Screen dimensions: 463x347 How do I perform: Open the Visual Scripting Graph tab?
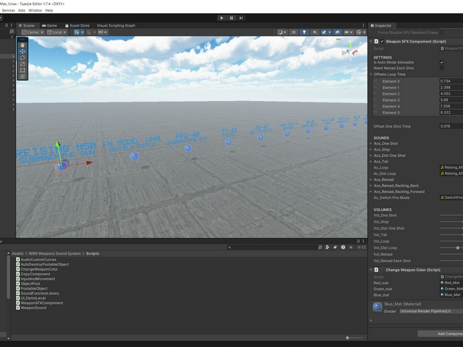tap(116, 25)
